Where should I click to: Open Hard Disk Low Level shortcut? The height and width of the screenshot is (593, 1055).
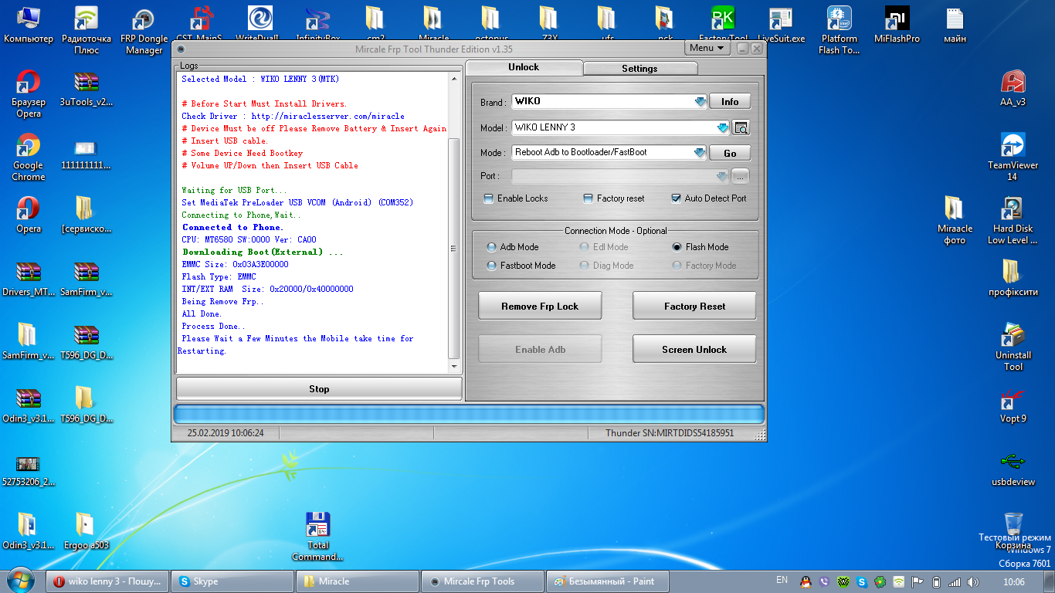click(1013, 220)
